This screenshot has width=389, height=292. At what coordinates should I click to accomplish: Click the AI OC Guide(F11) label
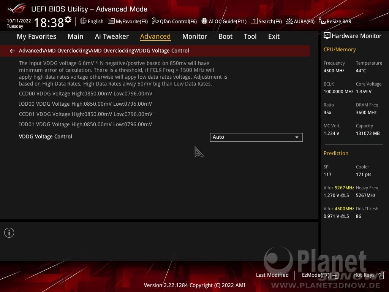click(228, 21)
